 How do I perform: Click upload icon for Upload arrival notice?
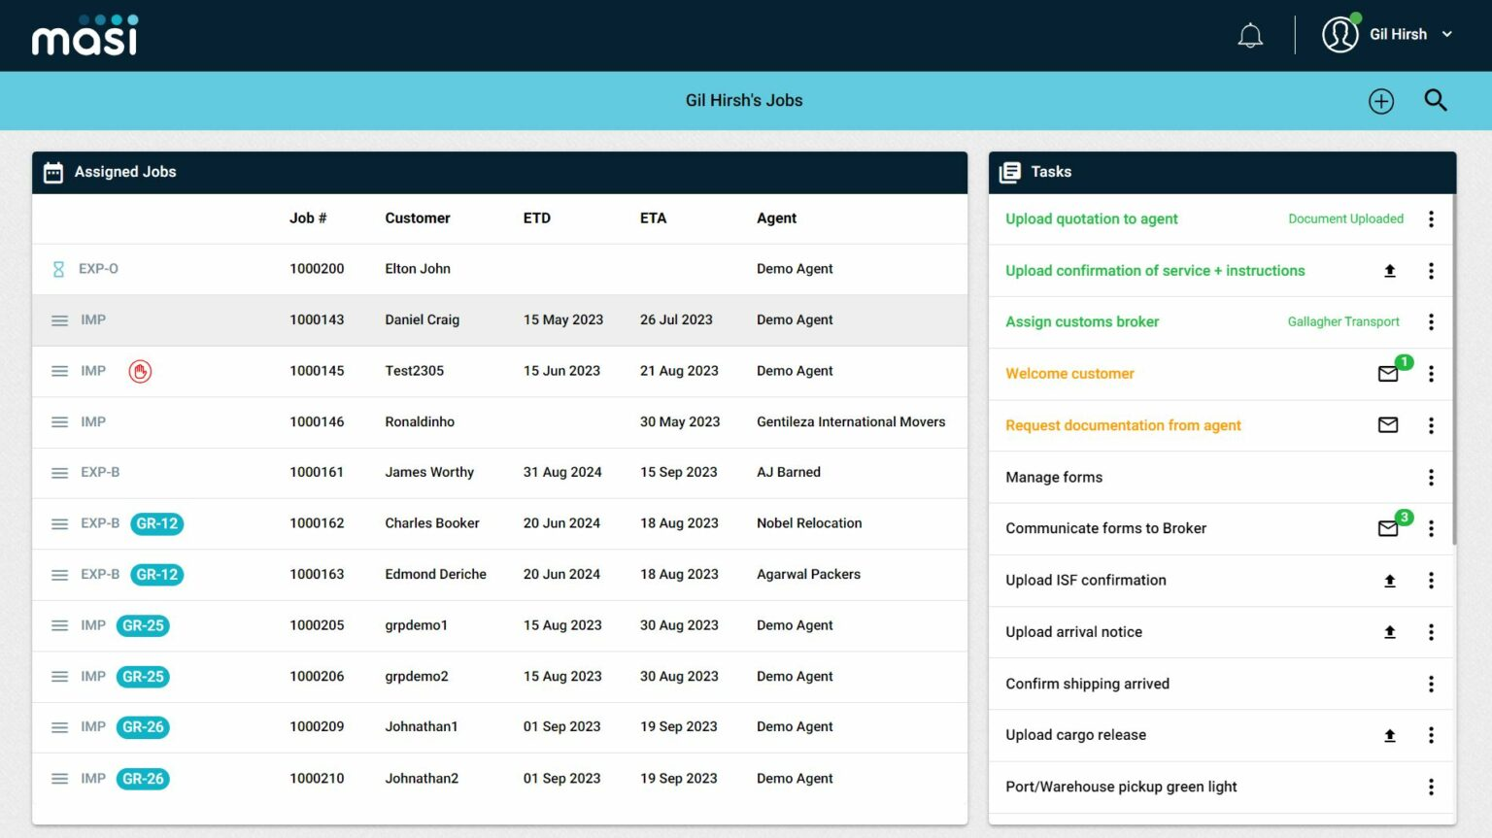coord(1390,632)
